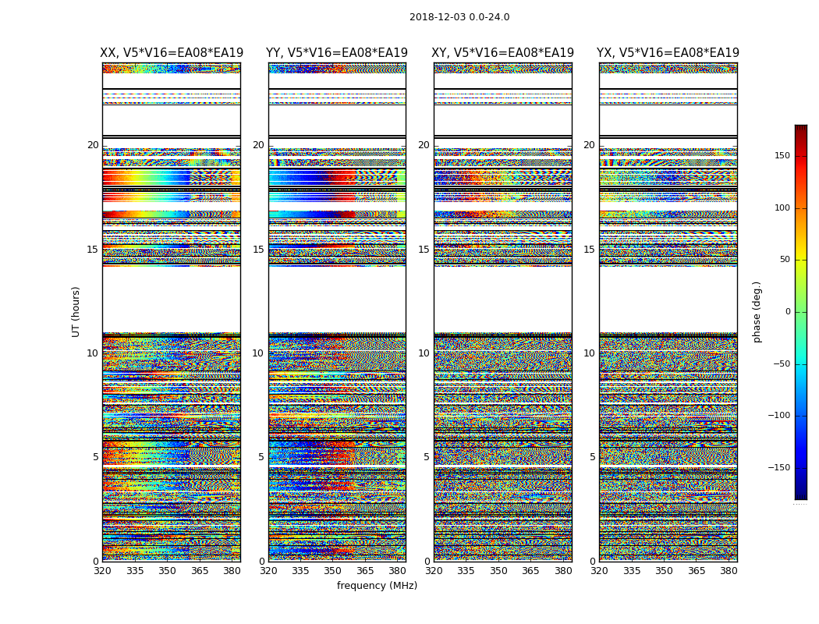Click the XX panel y-axis tick 15
Screen dimensions: 819x624
93,249
